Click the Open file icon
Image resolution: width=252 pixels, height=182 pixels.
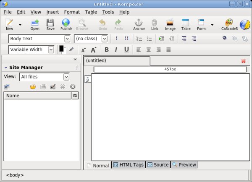tap(35, 25)
